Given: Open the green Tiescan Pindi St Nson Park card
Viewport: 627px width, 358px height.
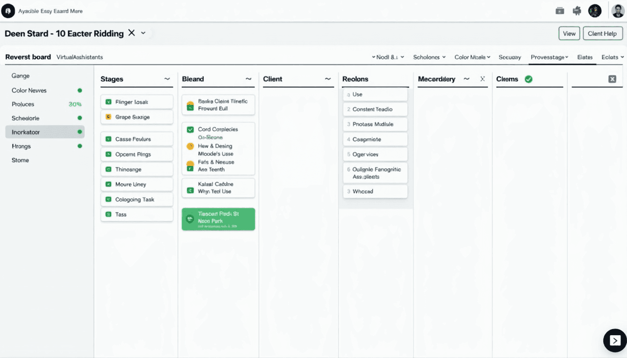Looking at the screenshot, I should [x=218, y=219].
